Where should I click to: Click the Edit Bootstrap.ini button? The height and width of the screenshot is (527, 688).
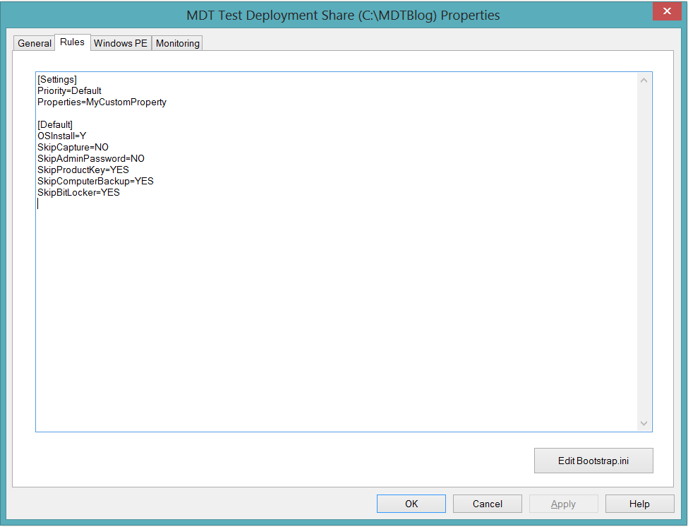593,461
